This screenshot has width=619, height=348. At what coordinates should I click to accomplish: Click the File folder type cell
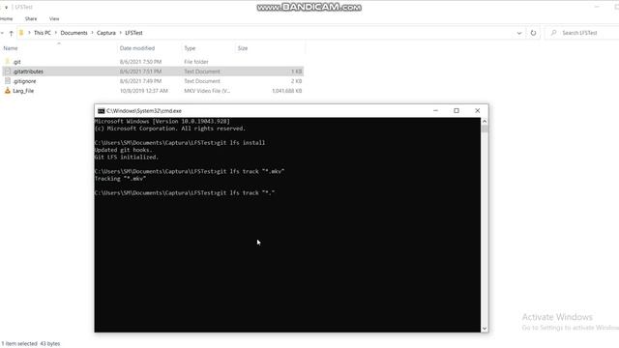pos(196,62)
